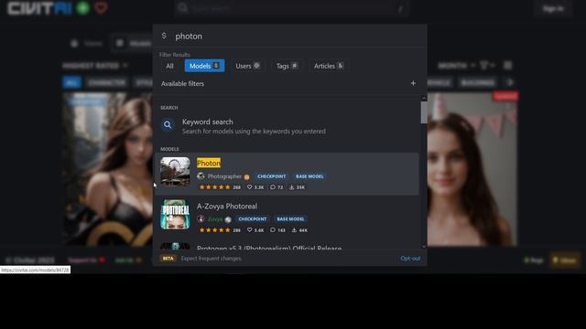Click the Zovya username link
Screen dimensions: 586x329
[x=215, y=219]
